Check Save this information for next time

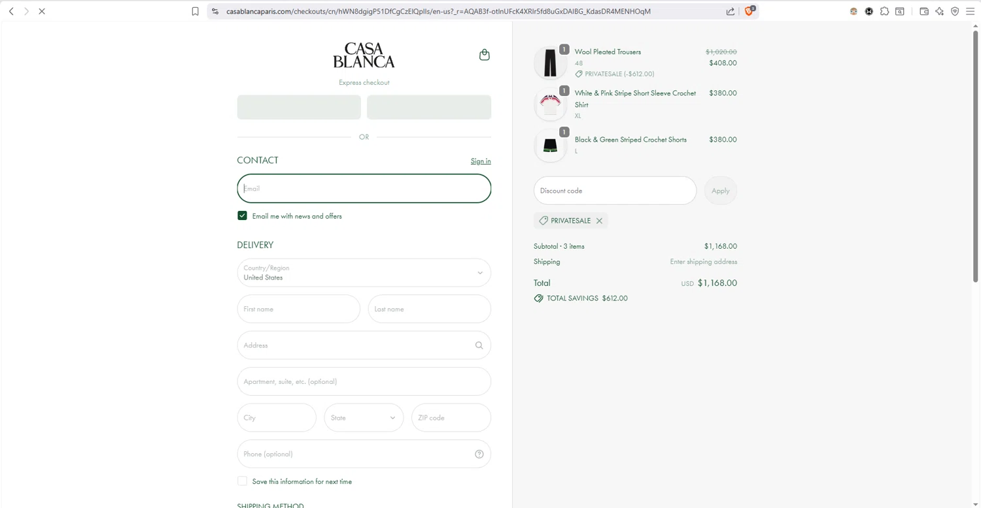(242, 481)
